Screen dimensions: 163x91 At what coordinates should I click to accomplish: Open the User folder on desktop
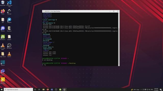(3, 20)
